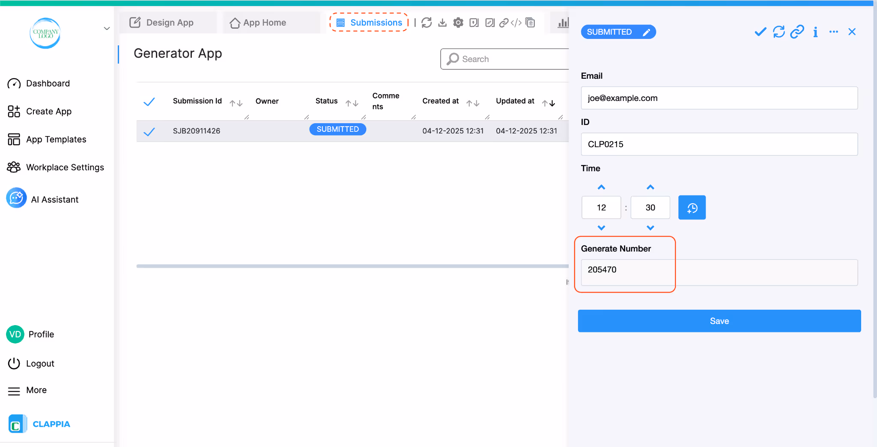
Task: Switch to the App Home tab
Action: tap(271, 23)
